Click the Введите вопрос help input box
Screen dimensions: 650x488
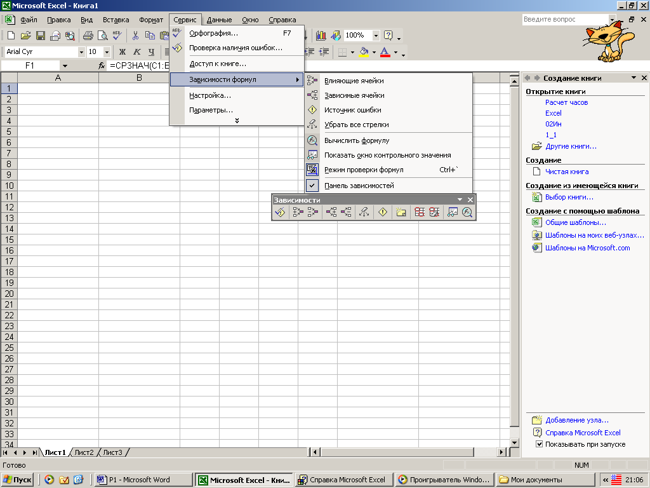coord(566,19)
